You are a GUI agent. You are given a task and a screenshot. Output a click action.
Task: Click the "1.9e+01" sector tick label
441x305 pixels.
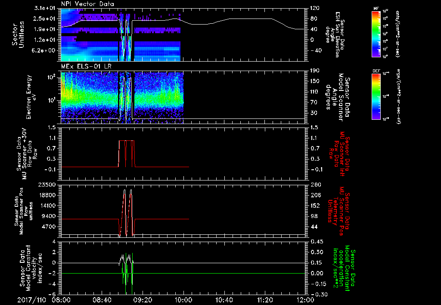(45, 29)
